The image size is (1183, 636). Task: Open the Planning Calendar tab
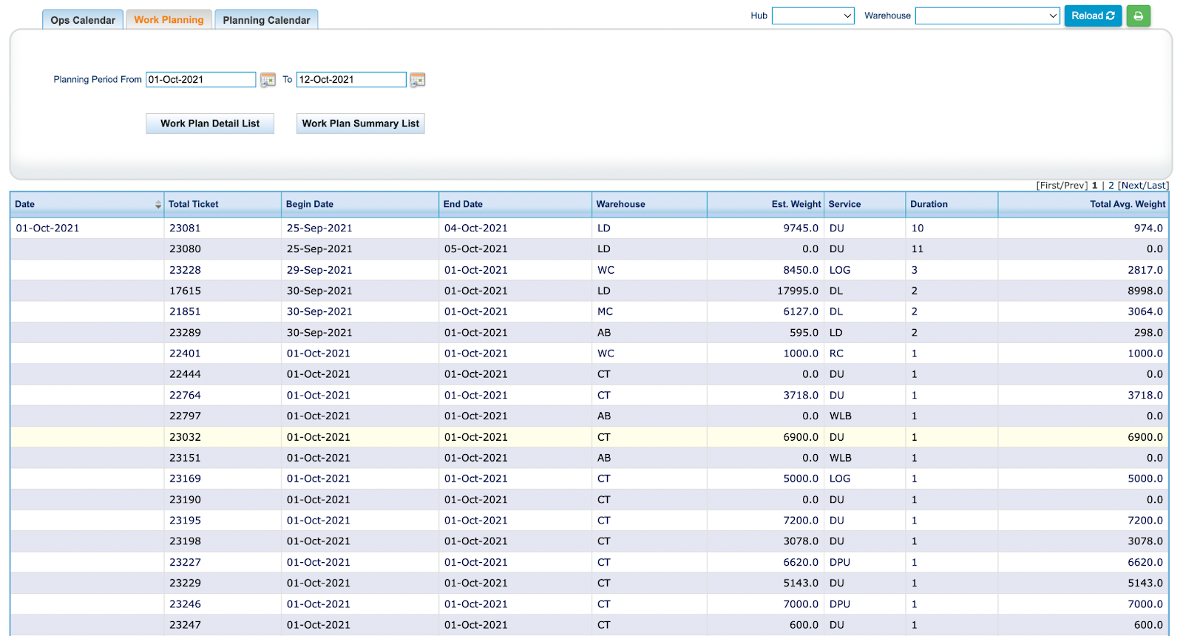[266, 20]
